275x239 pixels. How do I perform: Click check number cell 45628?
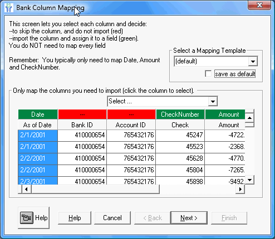pos(180,159)
